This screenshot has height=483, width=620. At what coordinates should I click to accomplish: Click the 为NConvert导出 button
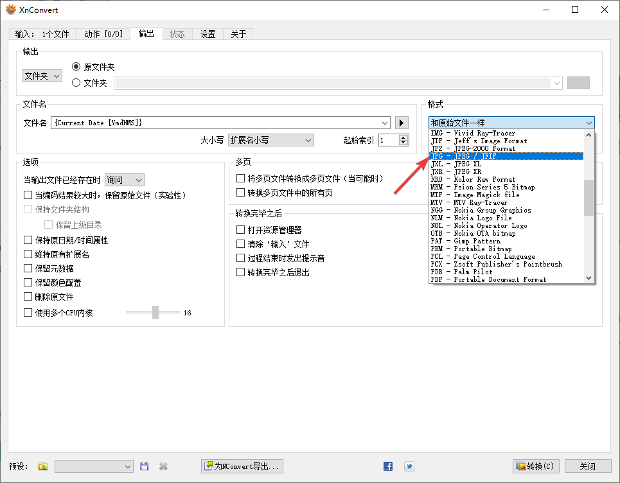(x=242, y=466)
